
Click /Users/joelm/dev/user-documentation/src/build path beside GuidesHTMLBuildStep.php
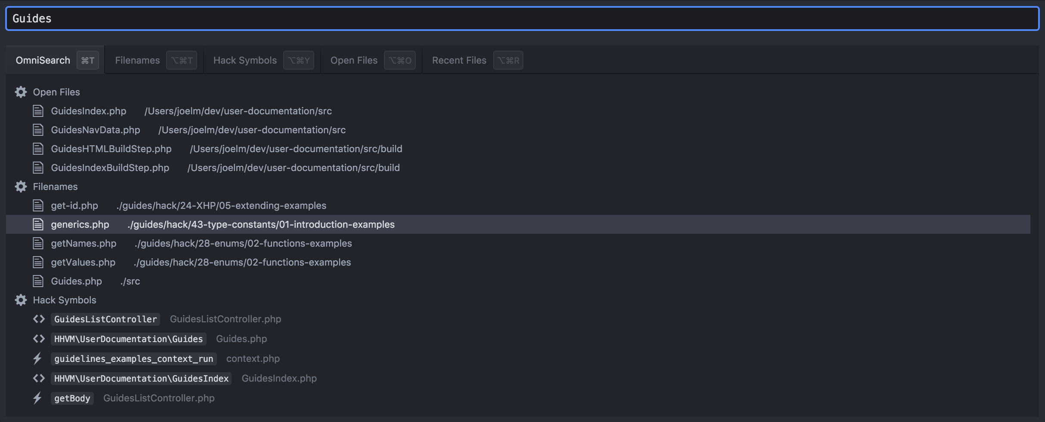point(296,149)
